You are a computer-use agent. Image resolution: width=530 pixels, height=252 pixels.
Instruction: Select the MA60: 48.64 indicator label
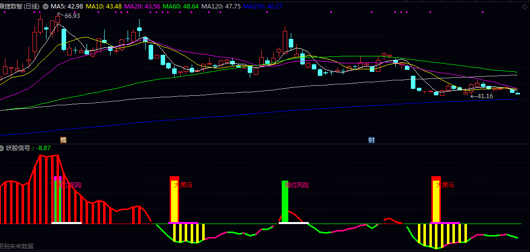pos(180,6)
